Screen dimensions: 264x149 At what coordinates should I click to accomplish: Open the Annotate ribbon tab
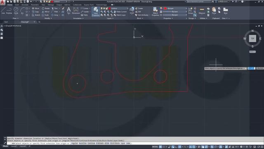25,5
